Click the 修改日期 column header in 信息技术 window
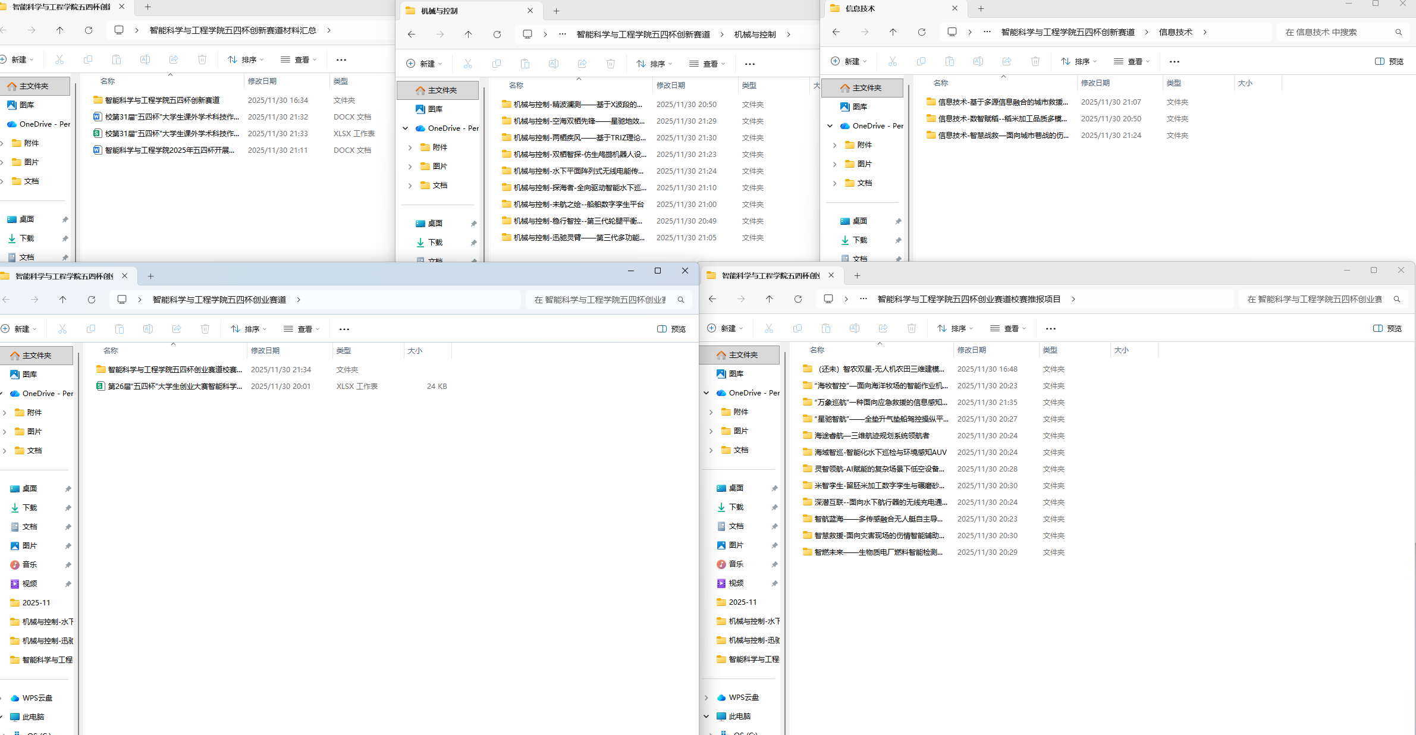This screenshot has width=1416, height=735. coord(1095,83)
